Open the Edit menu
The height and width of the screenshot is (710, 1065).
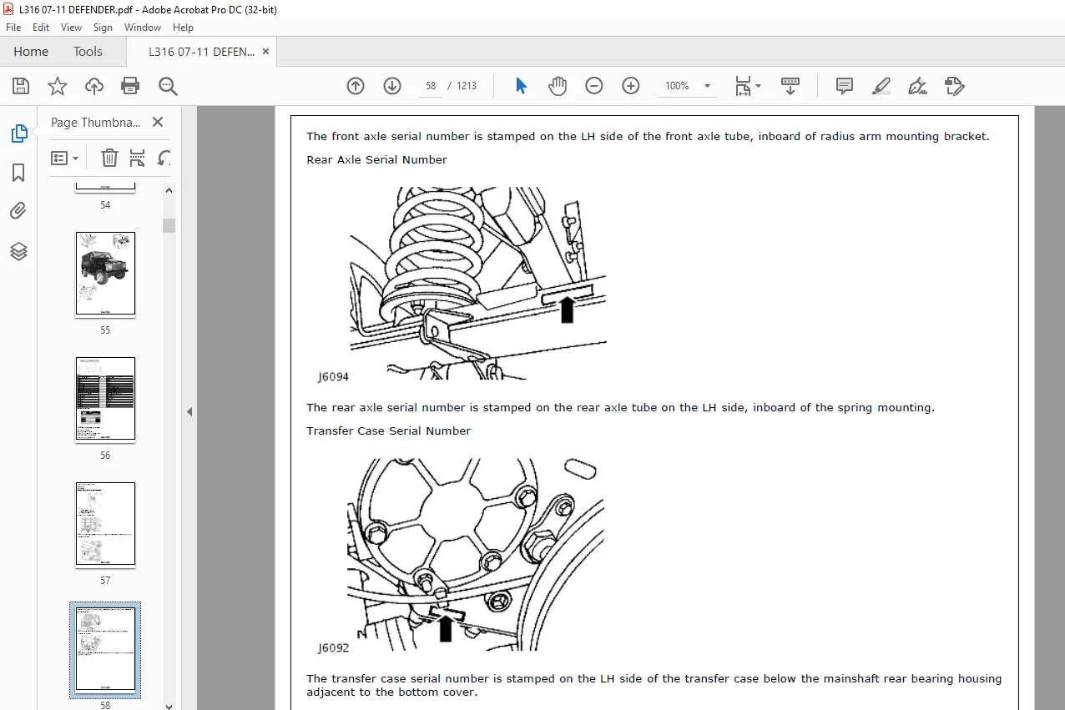41,28
